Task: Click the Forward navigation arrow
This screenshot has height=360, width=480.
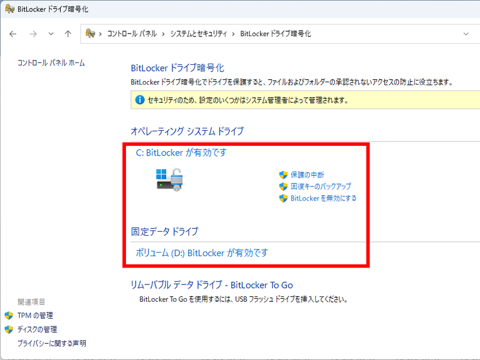Action: 33,34
